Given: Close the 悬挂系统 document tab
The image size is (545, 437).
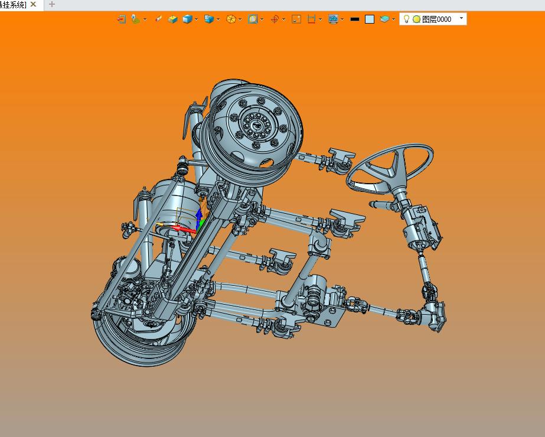Looking at the screenshot, I should 34,4.
